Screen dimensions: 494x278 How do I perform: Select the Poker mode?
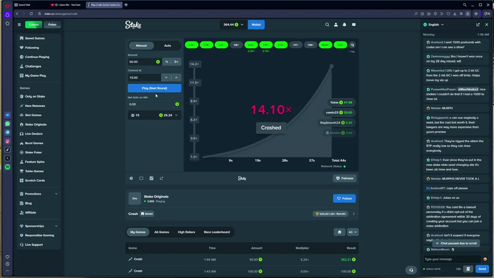[x=52, y=25]
